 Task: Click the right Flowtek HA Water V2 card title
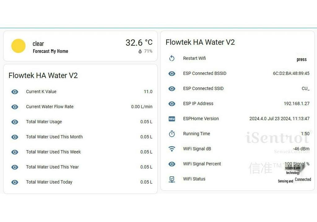pyautogui.click(x=200, y=42)
